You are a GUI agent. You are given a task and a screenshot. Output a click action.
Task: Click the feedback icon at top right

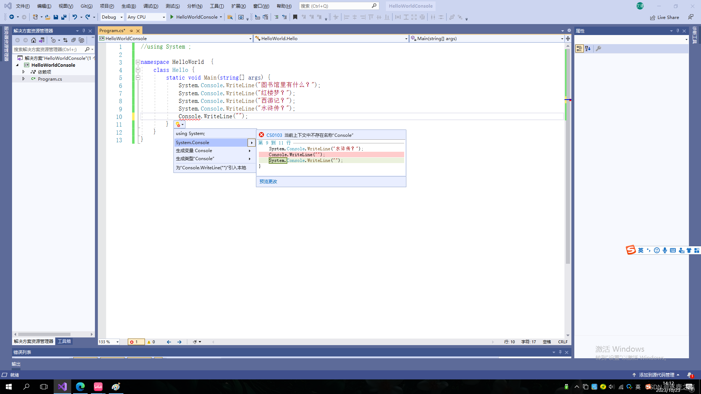coord(691,17)
